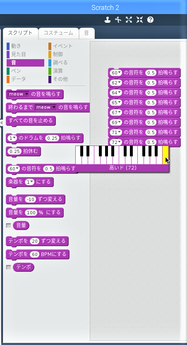Choose the ペン category color swatch
The width and height of the screenshot is (187, 345).
pos(8,71)
